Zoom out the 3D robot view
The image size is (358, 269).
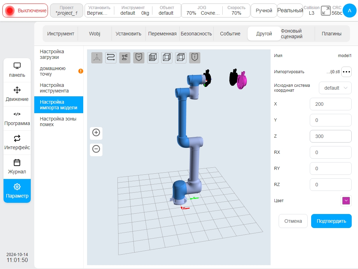(96, 149)
